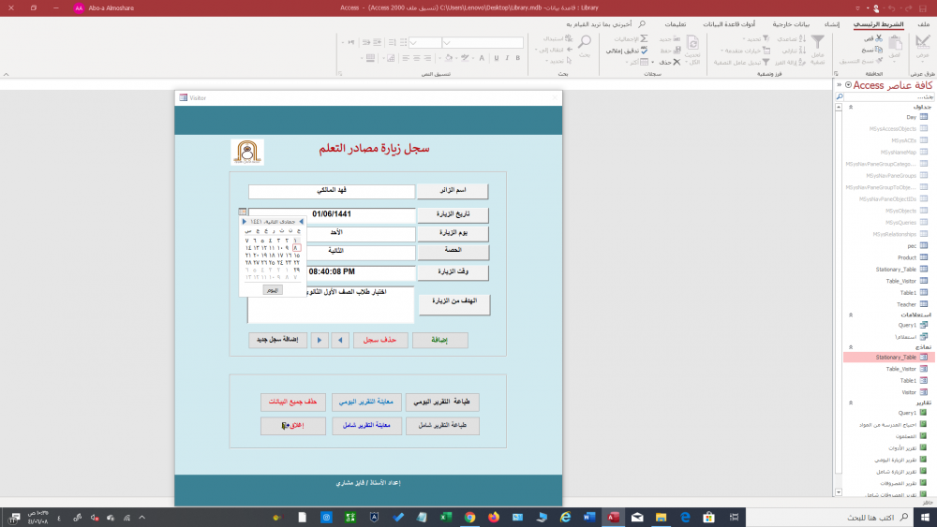This screenshot has height=527, width=937.
Task: Click the navigation pane search field
Action: point(889,96)
